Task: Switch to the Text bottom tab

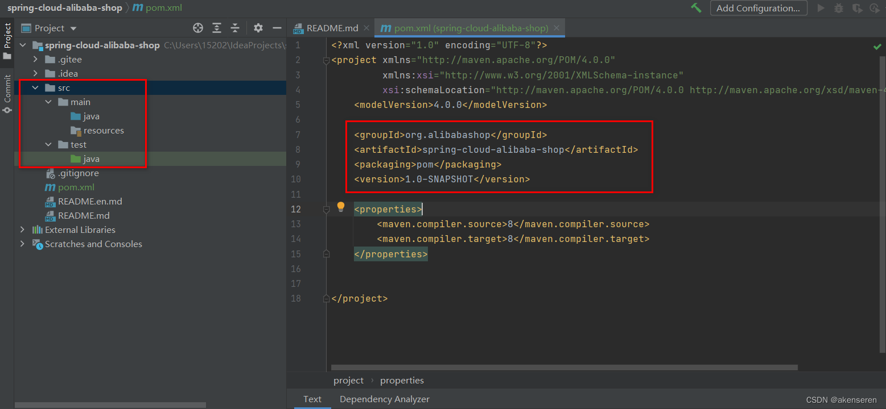Action: [312, 399]
